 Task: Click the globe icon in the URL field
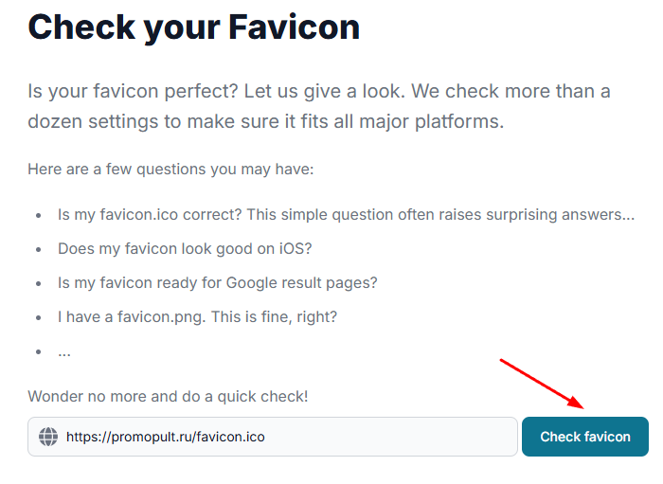click(48, 437)
